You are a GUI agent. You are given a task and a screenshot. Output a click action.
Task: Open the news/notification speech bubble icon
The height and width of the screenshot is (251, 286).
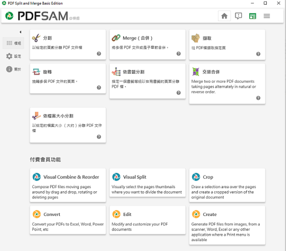pos(238,16)
